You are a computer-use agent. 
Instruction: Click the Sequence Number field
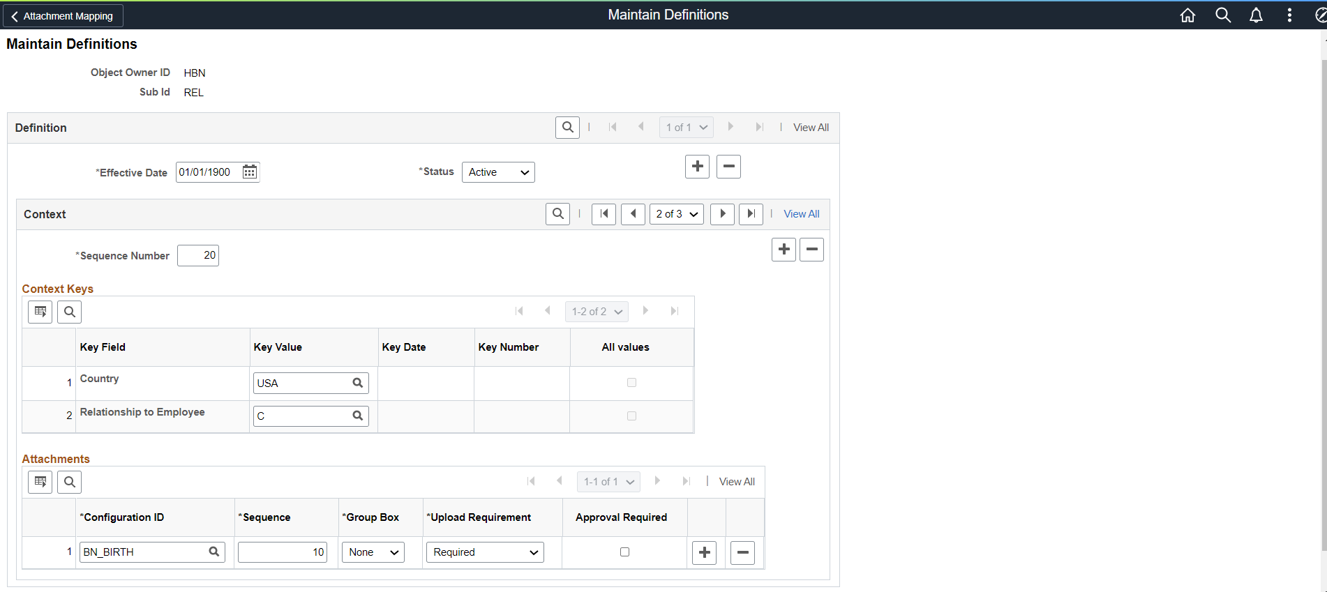[198, 256]
